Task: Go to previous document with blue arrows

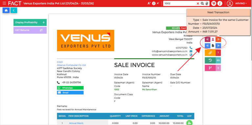Action: [x=207, y=46]
